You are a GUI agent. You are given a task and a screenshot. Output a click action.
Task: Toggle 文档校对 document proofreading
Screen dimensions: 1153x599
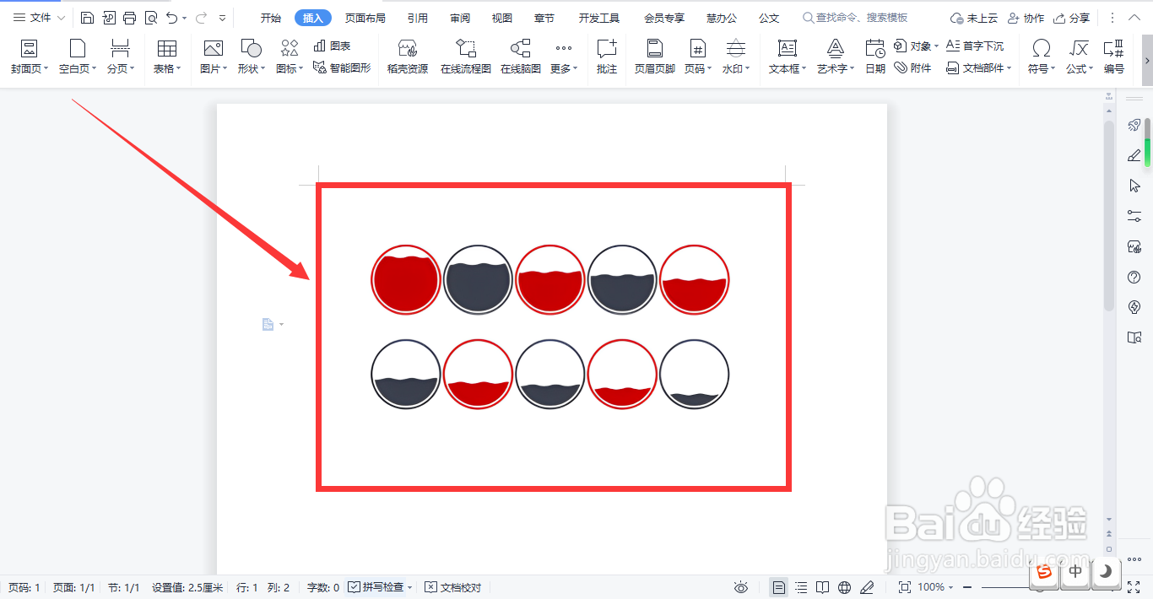pyautogui.click(x=452, y=587)
